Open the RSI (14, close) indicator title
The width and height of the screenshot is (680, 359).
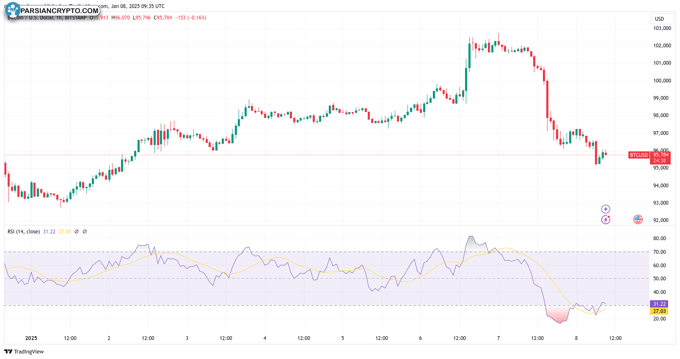(24, 232)
